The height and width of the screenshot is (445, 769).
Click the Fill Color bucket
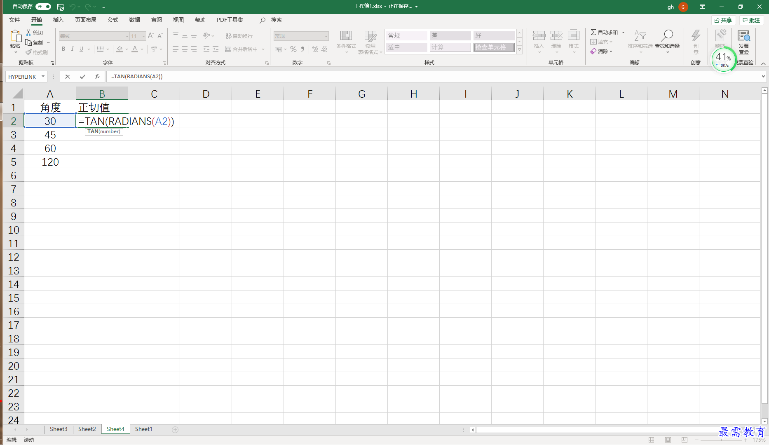pyautogui.click(x=120, y=49)
